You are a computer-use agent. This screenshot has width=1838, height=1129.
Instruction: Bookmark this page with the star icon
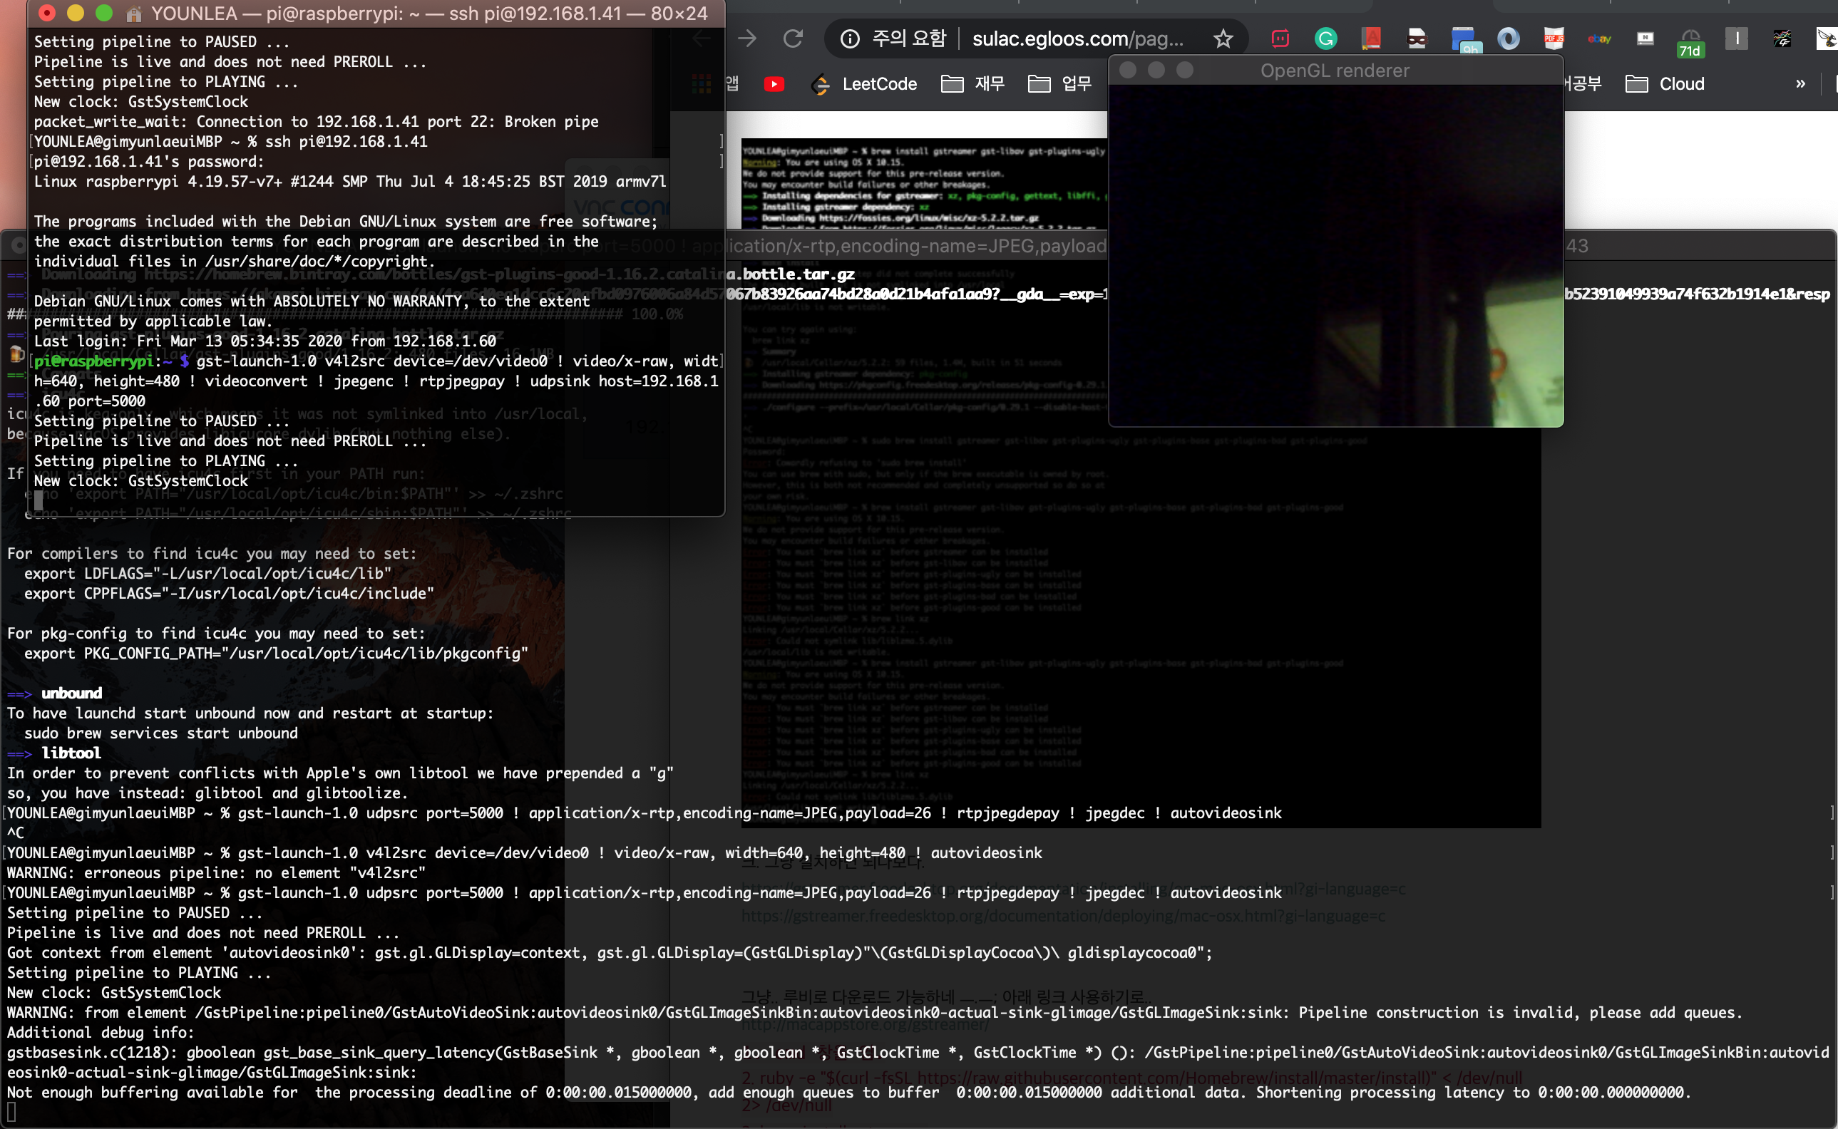pos(1223,38)
